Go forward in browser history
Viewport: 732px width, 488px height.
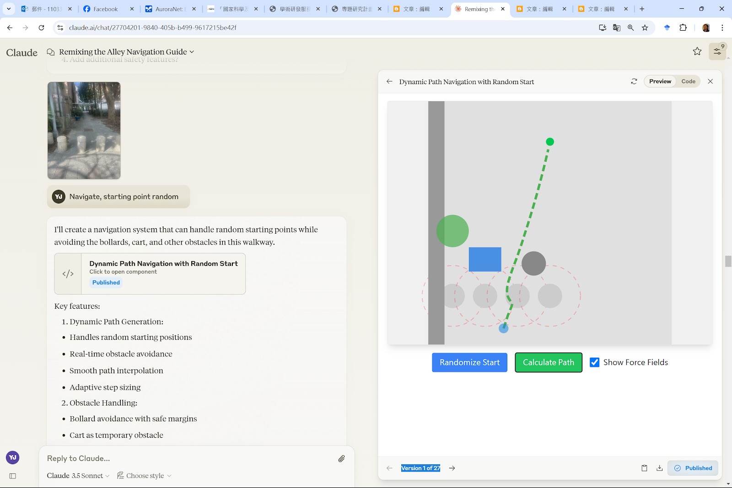(x=26, y=27)
